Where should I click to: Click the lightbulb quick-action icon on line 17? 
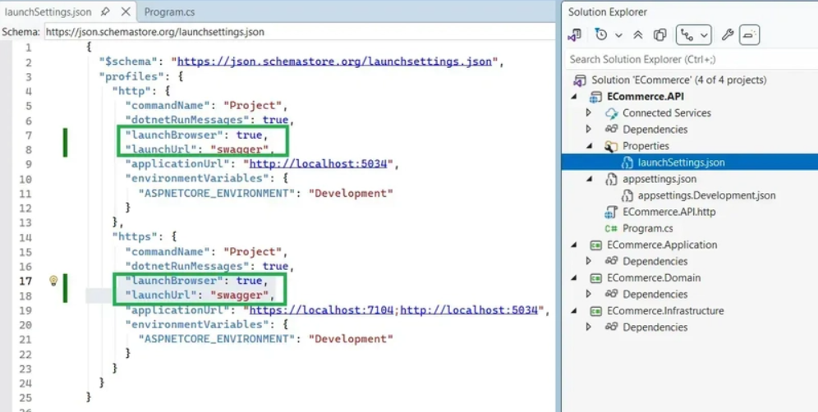(x=53, y=282)
